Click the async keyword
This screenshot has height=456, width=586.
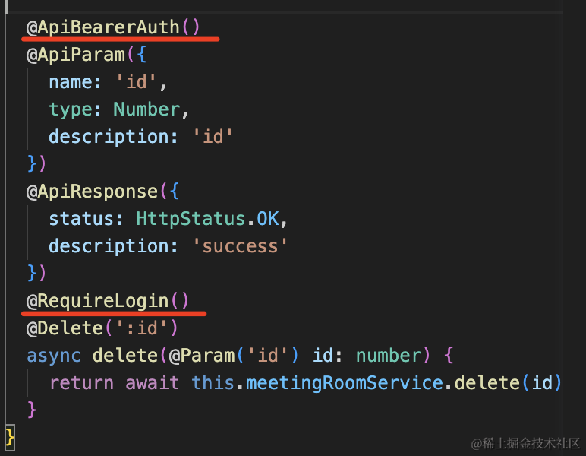pyautogui.click(x=54, y=356)
